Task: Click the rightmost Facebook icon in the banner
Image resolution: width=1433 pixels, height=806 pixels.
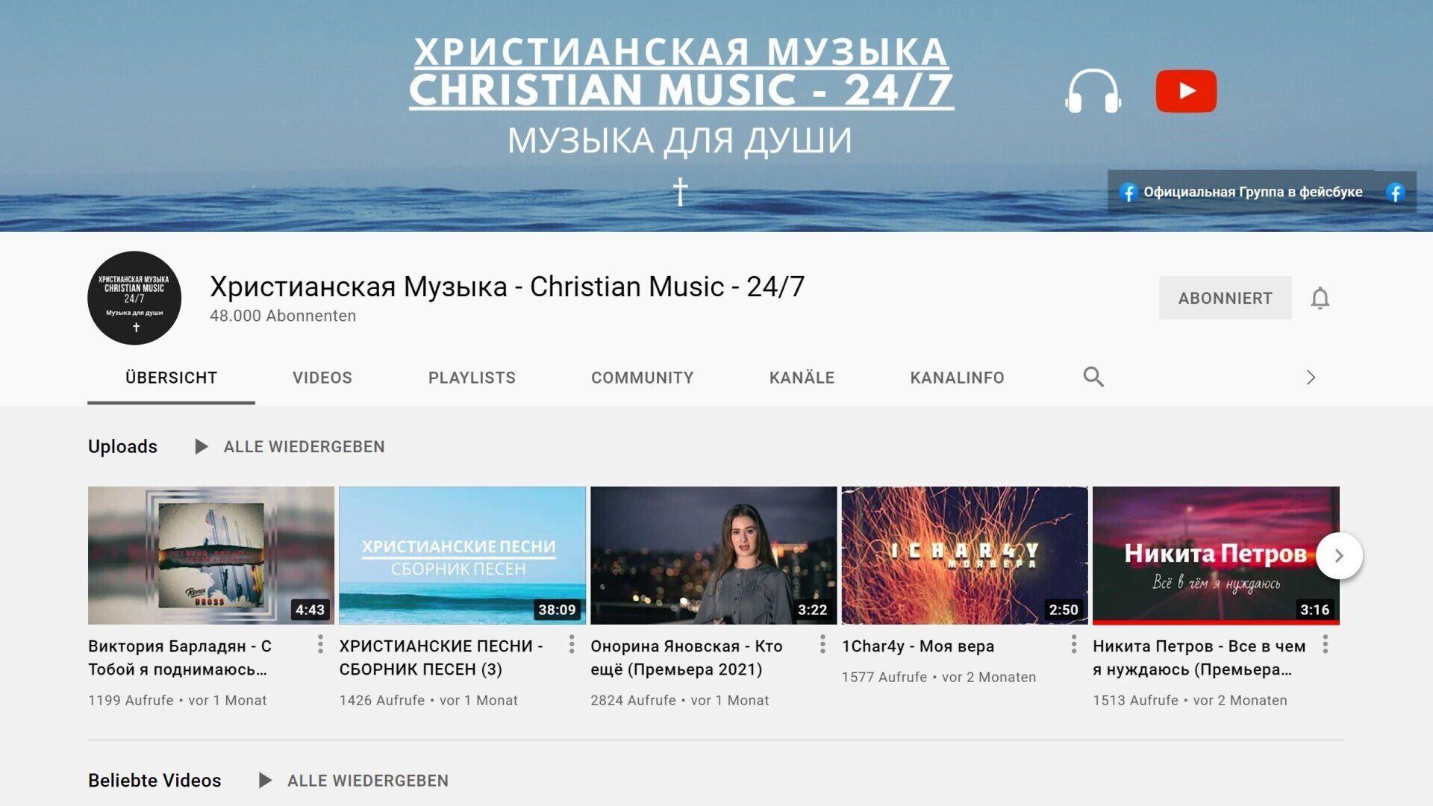Action: click(x=1395, y=193)
